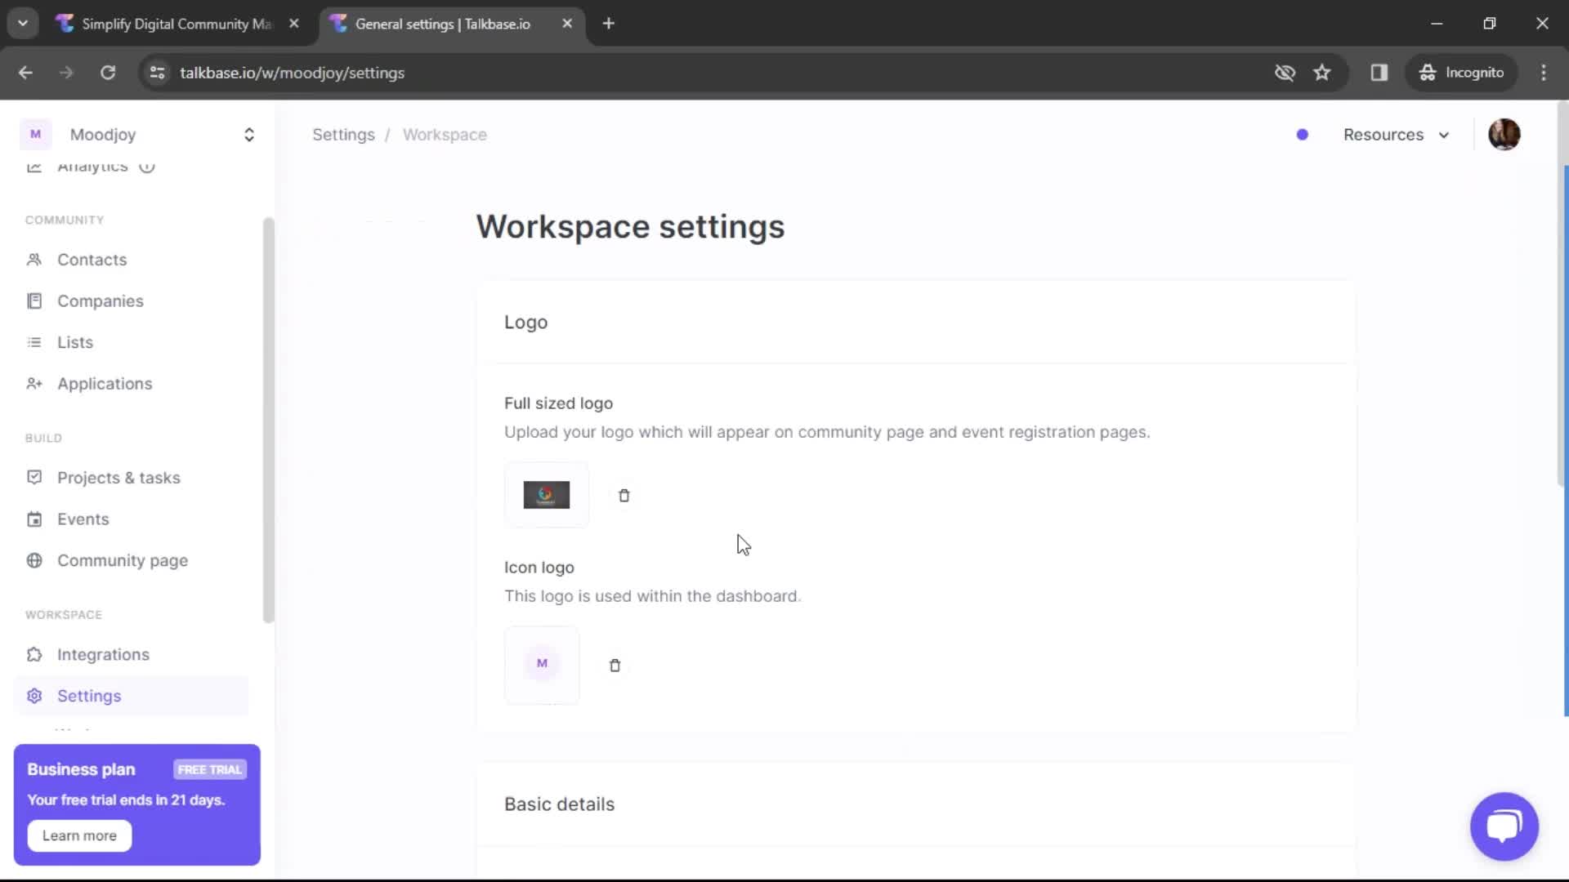Click Settings breadcrumb link
1569x882 pixels.
click(x=342, y=134)
